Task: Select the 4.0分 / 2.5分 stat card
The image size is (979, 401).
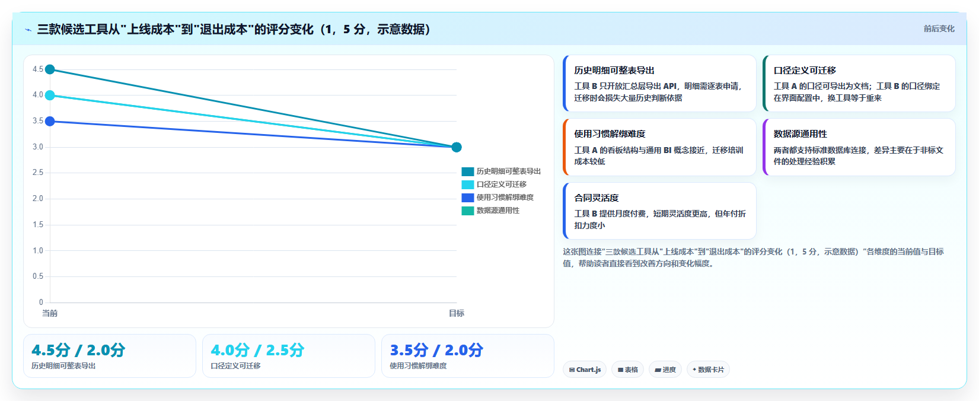Action: (289, 356)
